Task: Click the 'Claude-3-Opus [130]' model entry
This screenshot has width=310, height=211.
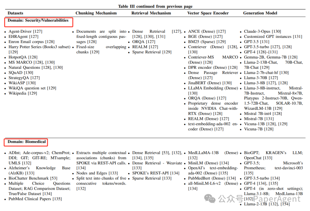Action: tap(263, 31)
